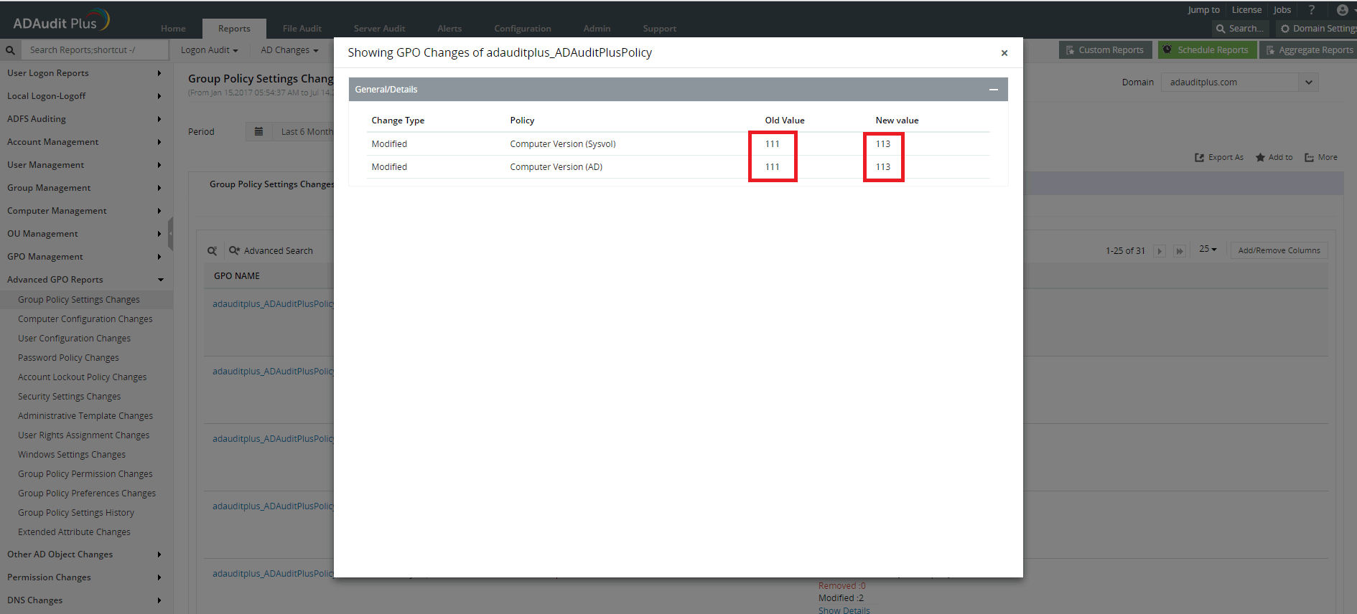The width and height of the screenshot is (1357, 614).
Task: Click the Jump to link
Action: tap(1203, 10)
